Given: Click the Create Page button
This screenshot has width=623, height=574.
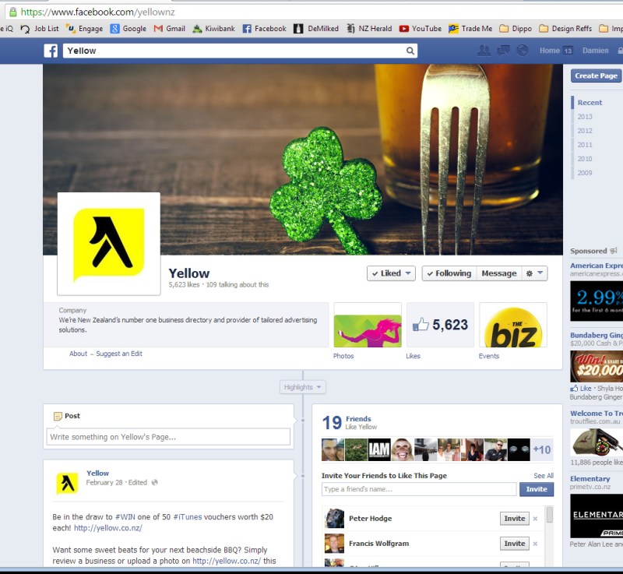Looking at the screenshot, I should point(597,76).
